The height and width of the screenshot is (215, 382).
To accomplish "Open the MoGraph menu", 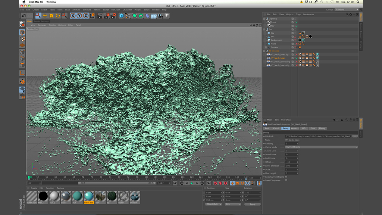I will pyautogui.click(x=115, y=10).
